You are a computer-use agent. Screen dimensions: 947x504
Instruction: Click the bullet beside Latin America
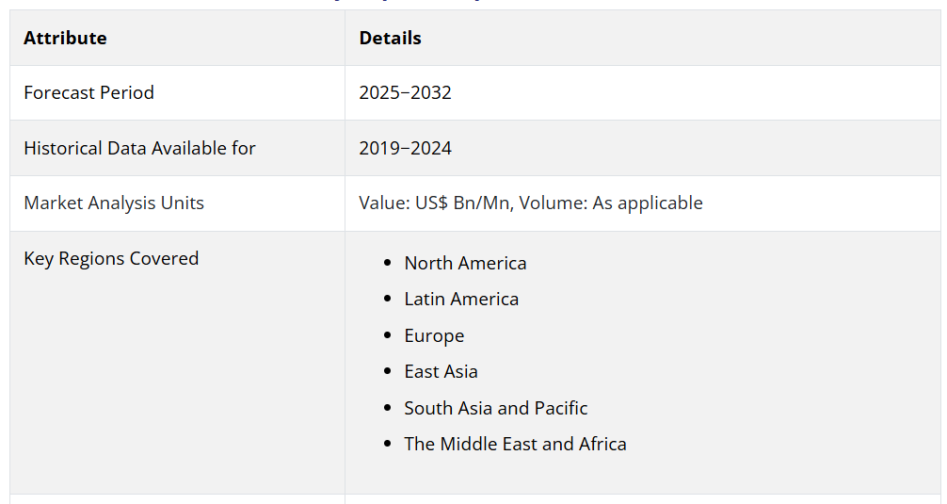387,300
